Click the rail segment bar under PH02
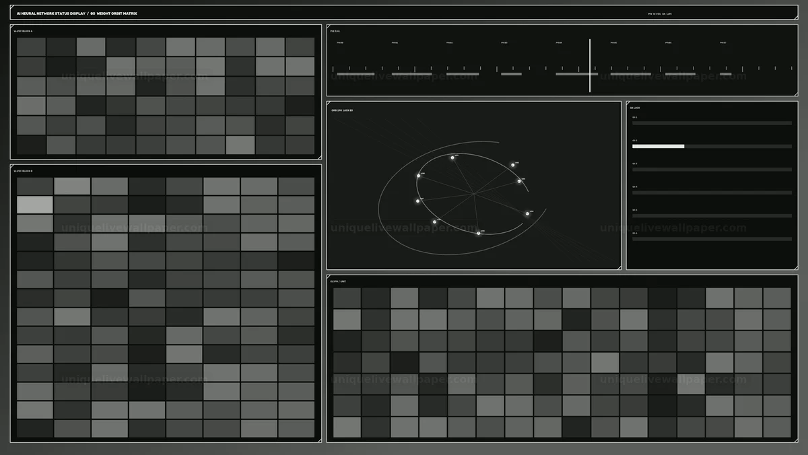This screenshot has height=455, width=808. [463, 74]
